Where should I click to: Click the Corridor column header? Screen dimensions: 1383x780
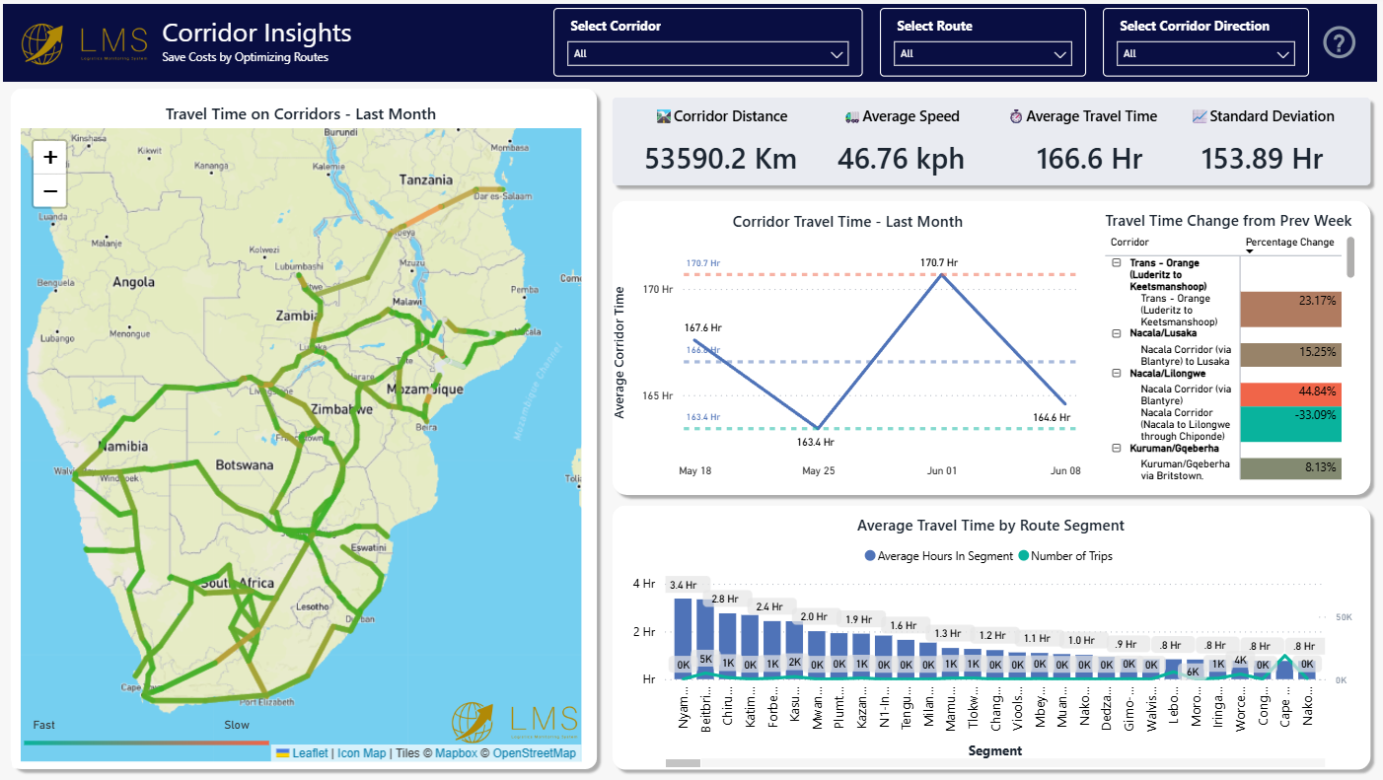pyautogui.click(x=1129, y=243)
